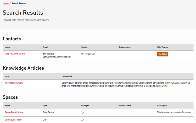The image size is (196, 123).
Task: Click the Managed checkmark for Demo Data Centre
Action: point(83,113)
